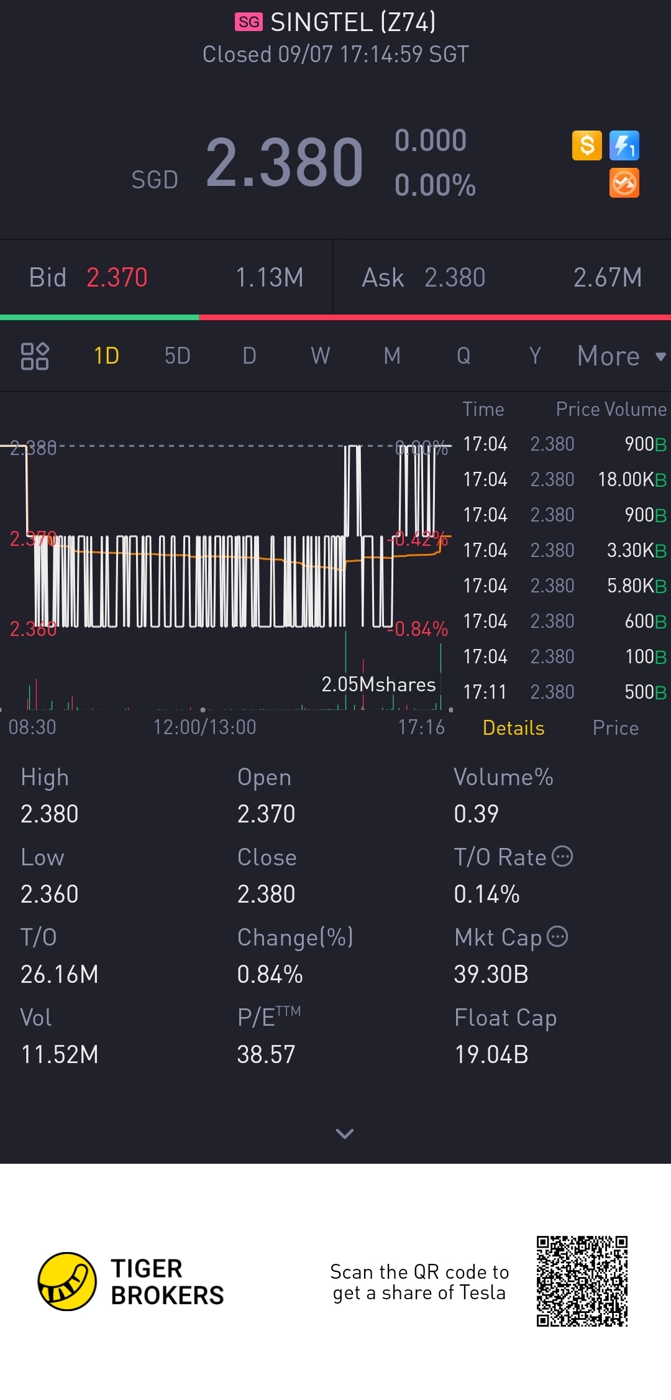671x1400 pixels.
Task: Tap the orange circular icon below the dollar sign
Action: point(624,183)
